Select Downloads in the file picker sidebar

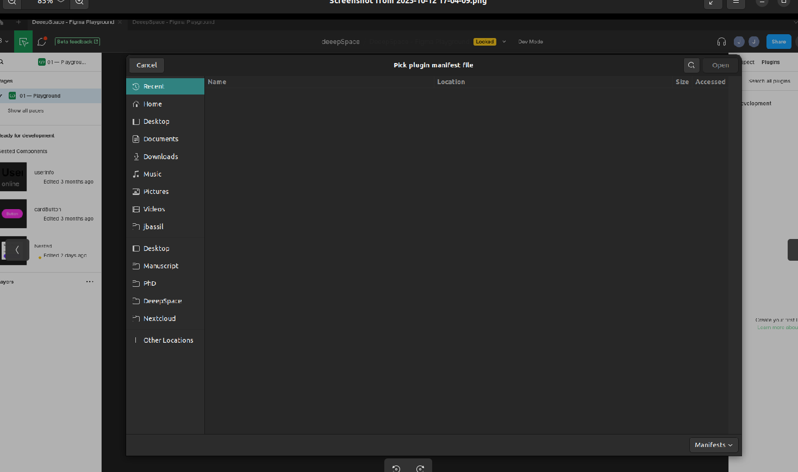click(x=160, y=156)
